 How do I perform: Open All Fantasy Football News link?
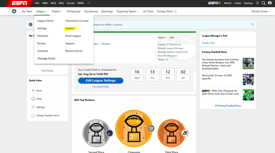click(228, 106)
